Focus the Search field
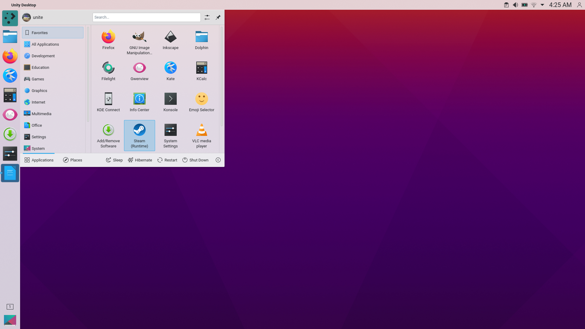Viewport: 585px width, 329px height. (x=147, y=17)
